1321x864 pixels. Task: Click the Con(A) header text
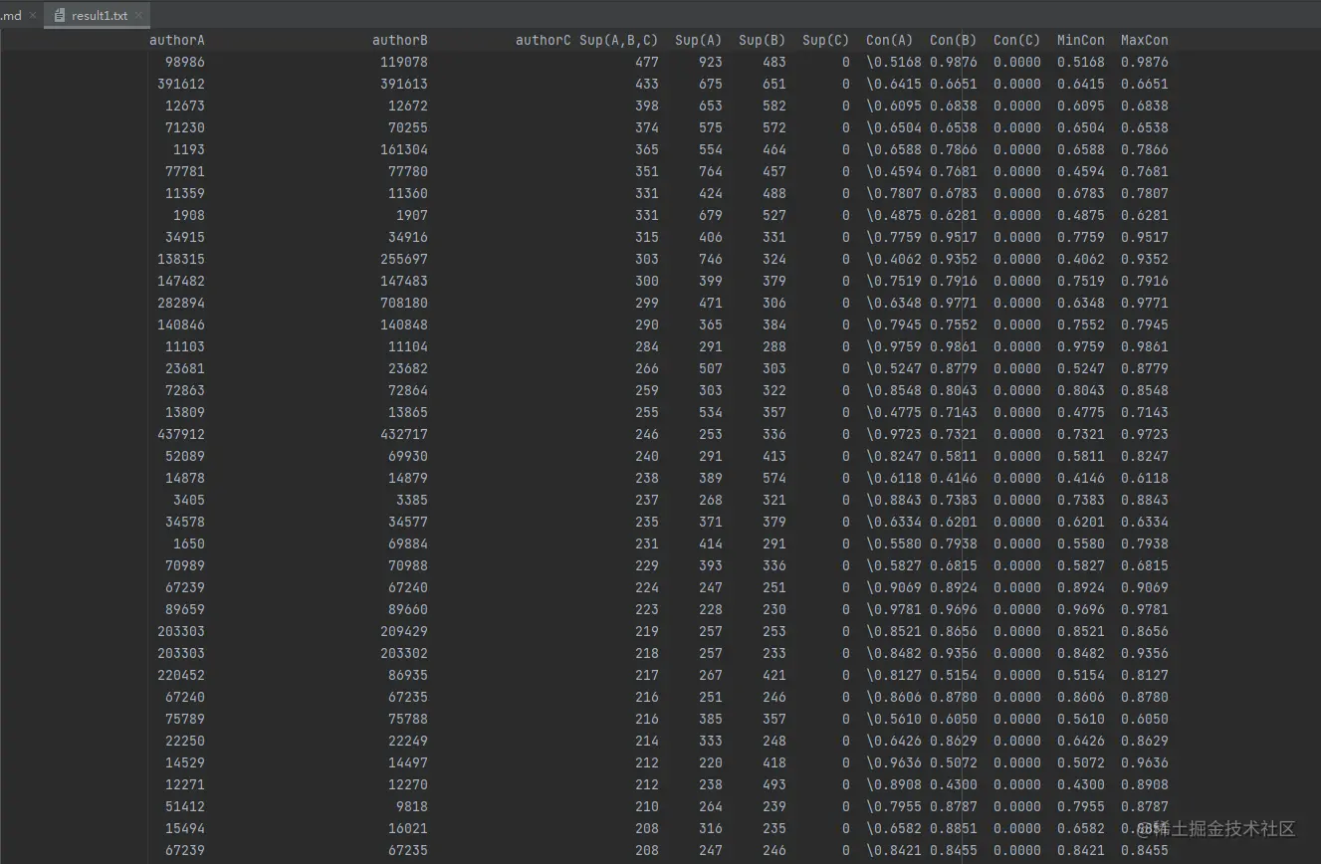click(x=890, y=40)
